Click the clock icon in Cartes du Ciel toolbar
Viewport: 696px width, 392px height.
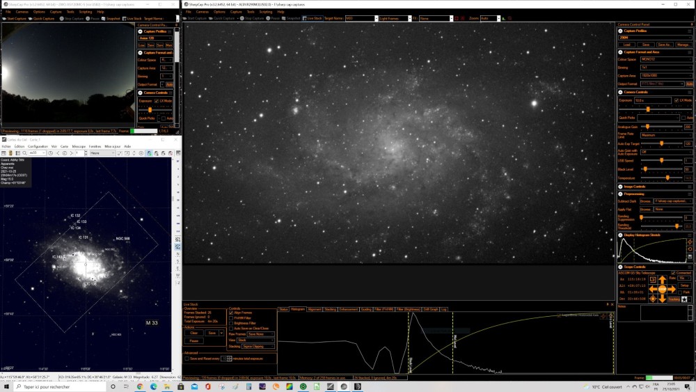[51, 153]
